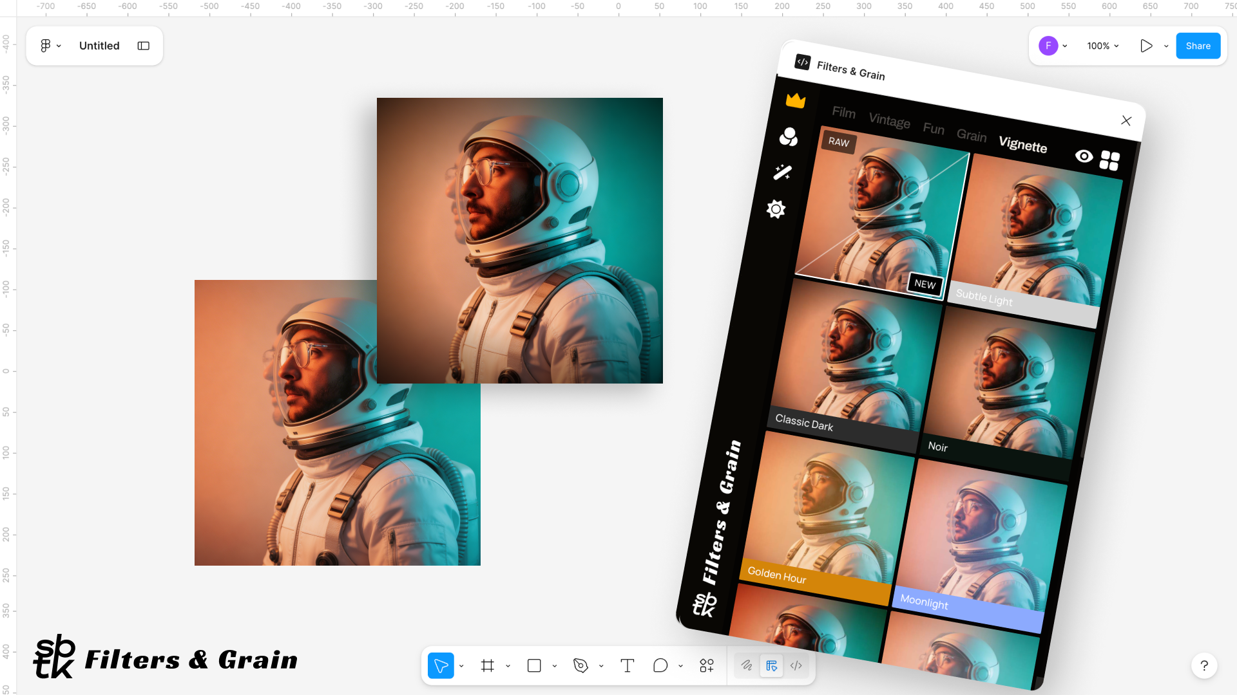Expand the Frame tool options chevron

click(x=508, y=666)
